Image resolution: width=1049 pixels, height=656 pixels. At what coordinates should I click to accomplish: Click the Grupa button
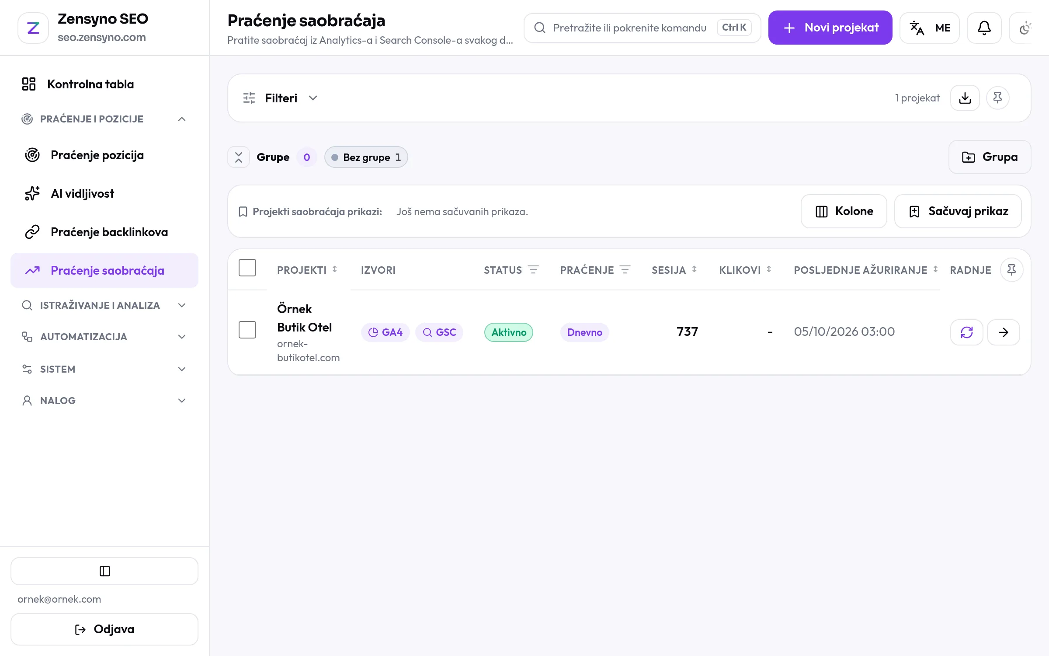pos(990,157)
